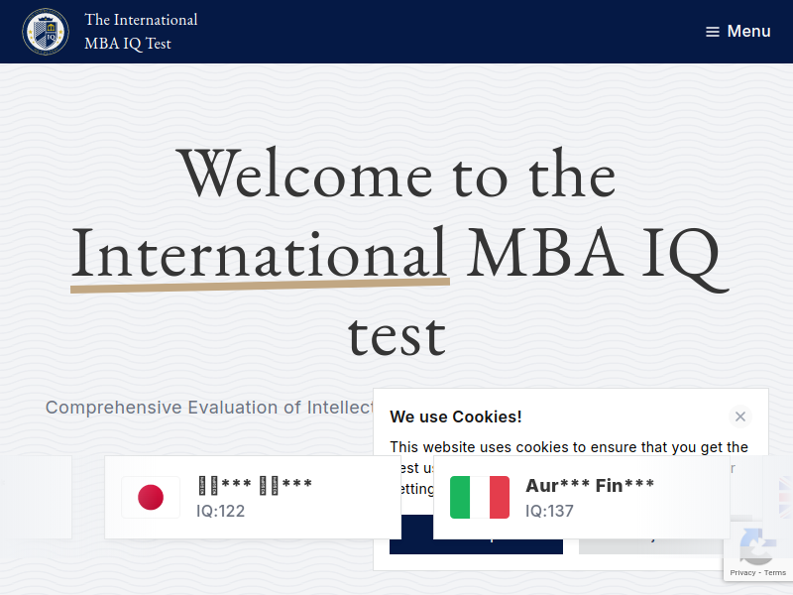Select the IQ:122 Japanese result card

pyautogui.click(x=253, y=498)
